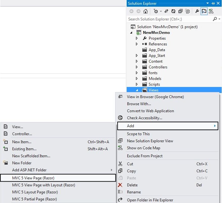Click Sync with Active Document icon
The height and width of the screenshot is (203, 222).
click(166, 11)
